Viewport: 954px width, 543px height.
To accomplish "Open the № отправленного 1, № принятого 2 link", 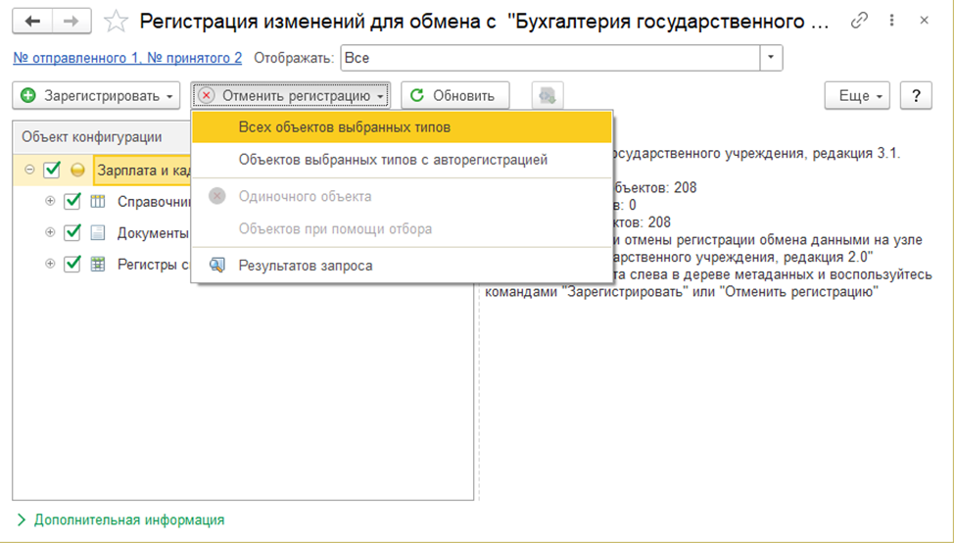I will point(127,58).
